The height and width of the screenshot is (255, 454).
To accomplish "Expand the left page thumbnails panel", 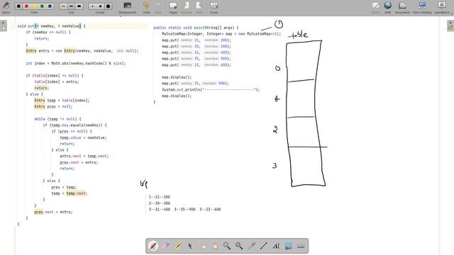I will [x=3, y=25].
